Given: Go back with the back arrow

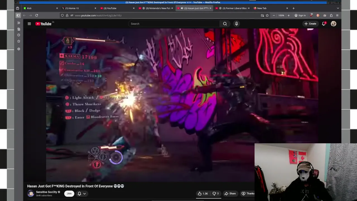Looking at the screenshot, I should pos(24,15).
